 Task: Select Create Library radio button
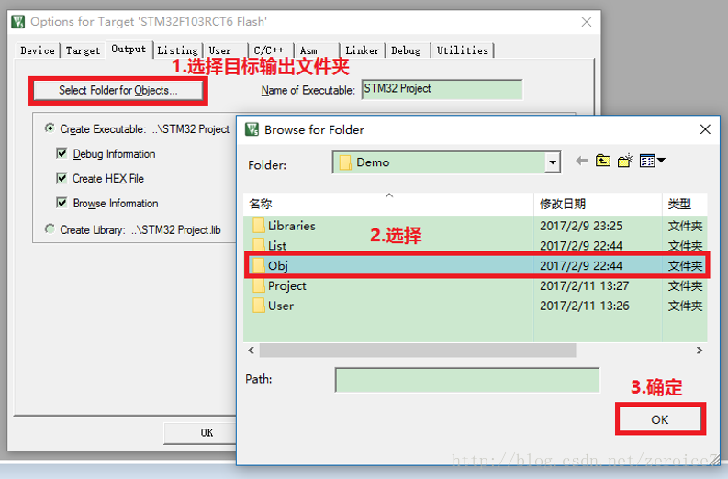tap(50, 229)
